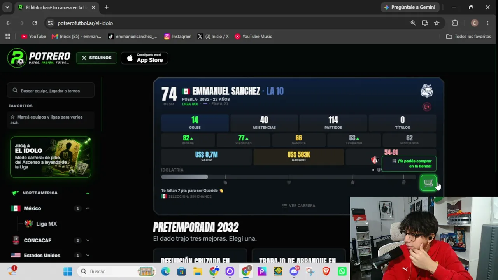The height and width of the screenshot is (280, 498).
Task: Expand the Estados Unidos section
Action: 88,255
